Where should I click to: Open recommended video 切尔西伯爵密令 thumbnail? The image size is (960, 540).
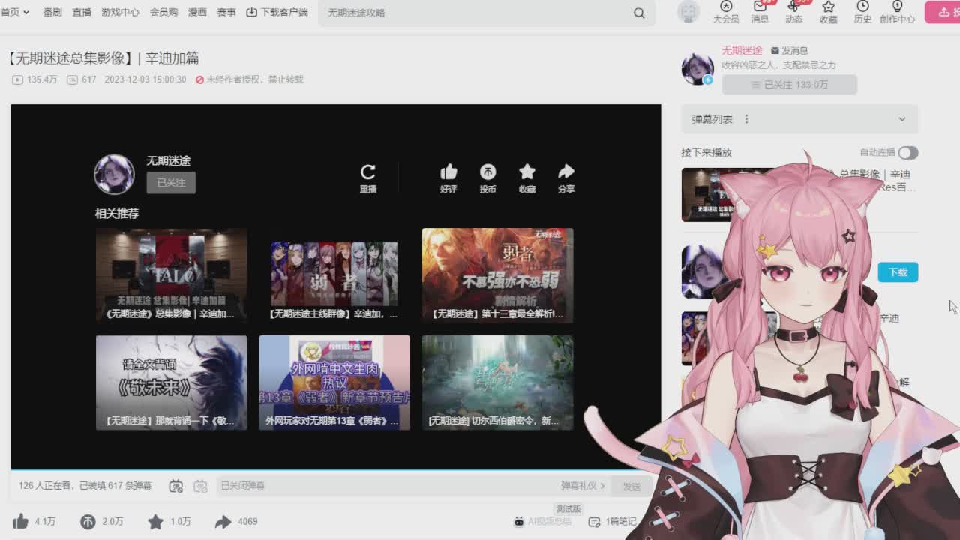(497, 382)
